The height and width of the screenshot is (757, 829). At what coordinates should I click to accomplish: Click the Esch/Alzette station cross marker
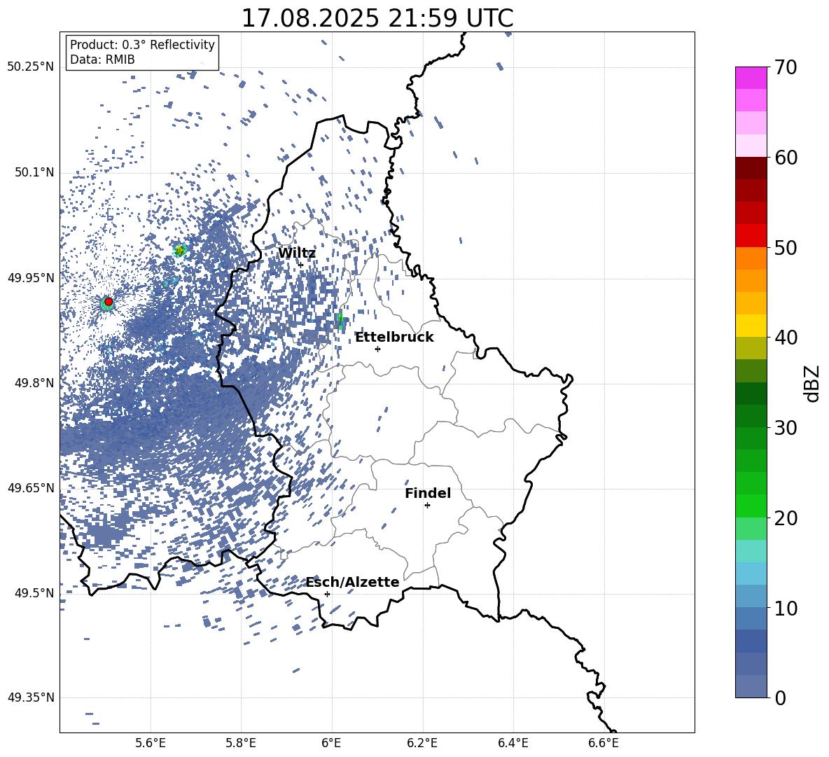pos(327,594)
